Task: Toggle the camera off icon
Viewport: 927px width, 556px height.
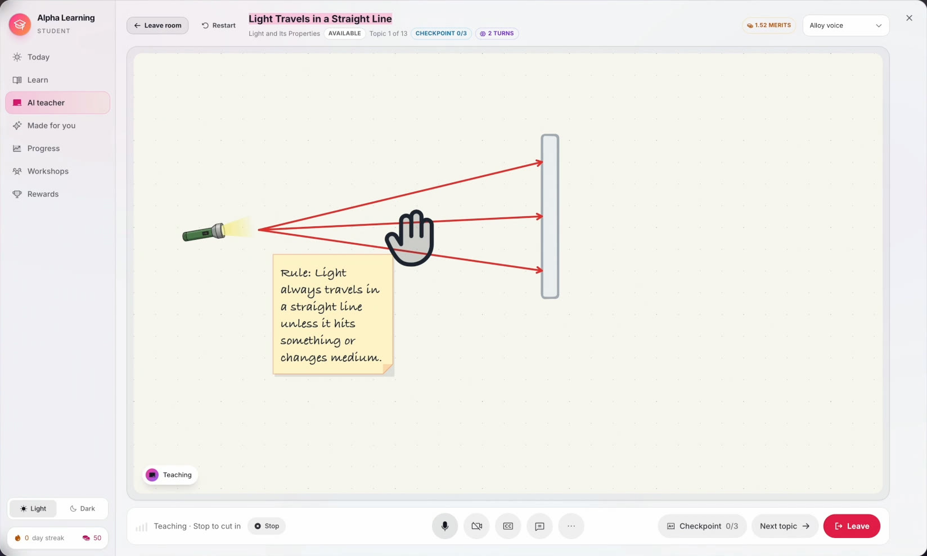Action: [x=476, y=526]
